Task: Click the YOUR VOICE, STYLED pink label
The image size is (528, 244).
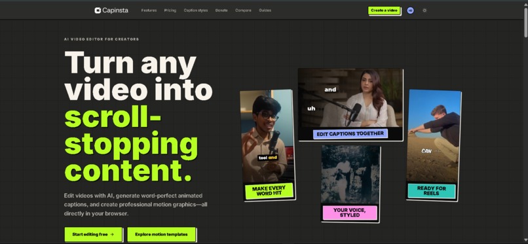Action: pyautogui.click(x=350, y=213)
